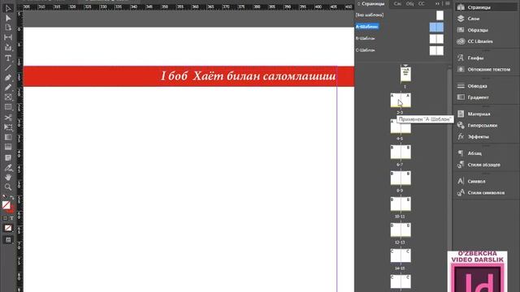Select the Eyedropper tool

coord(8,168)
